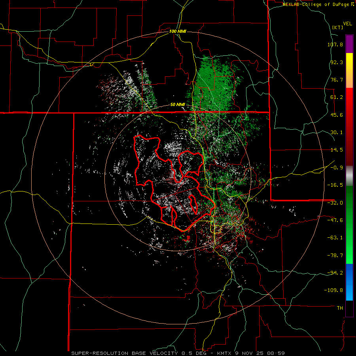
Task: Click the 50 NMI range ring label
Action: coord(178,105)
